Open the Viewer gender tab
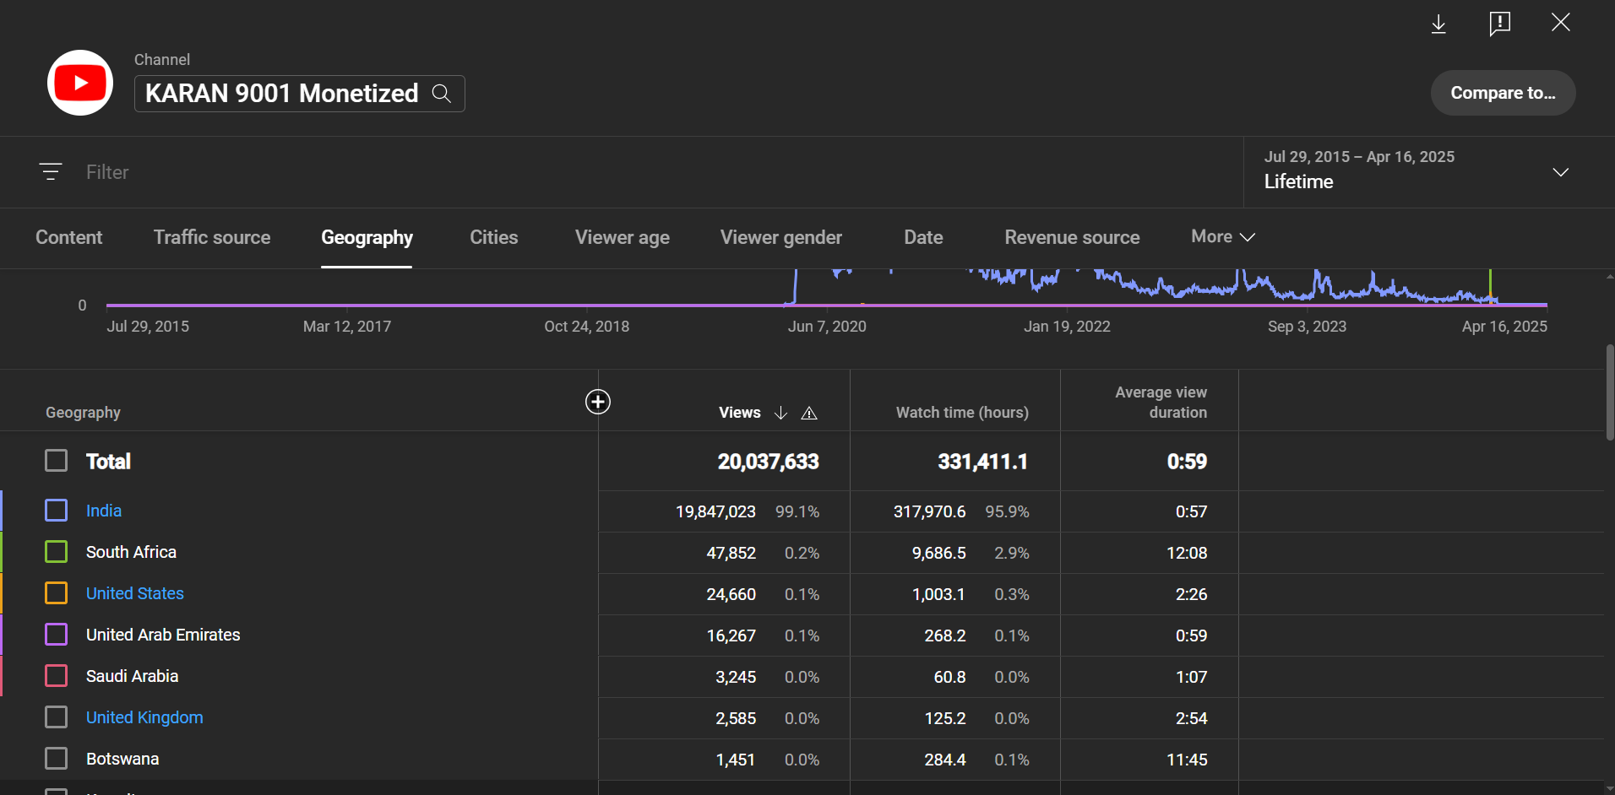The width and height of the screenshot is (1615, 795). [x=781, y=238]
